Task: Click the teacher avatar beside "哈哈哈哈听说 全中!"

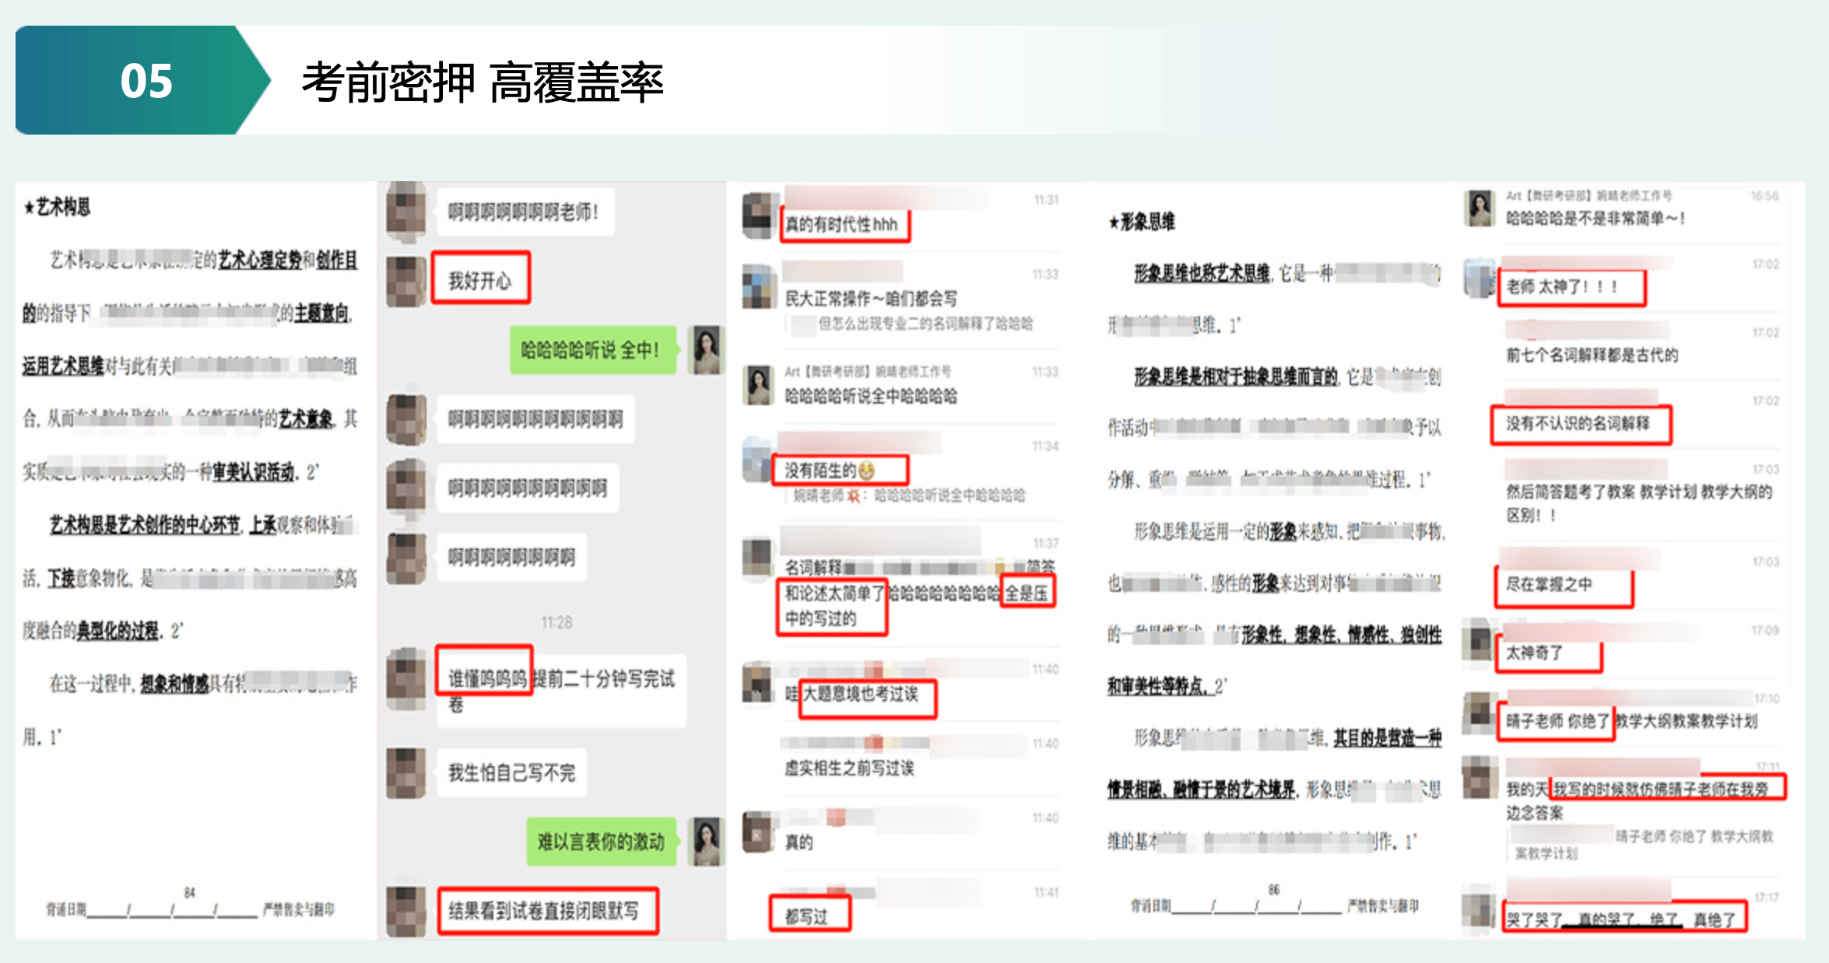Action: point(707,349)
